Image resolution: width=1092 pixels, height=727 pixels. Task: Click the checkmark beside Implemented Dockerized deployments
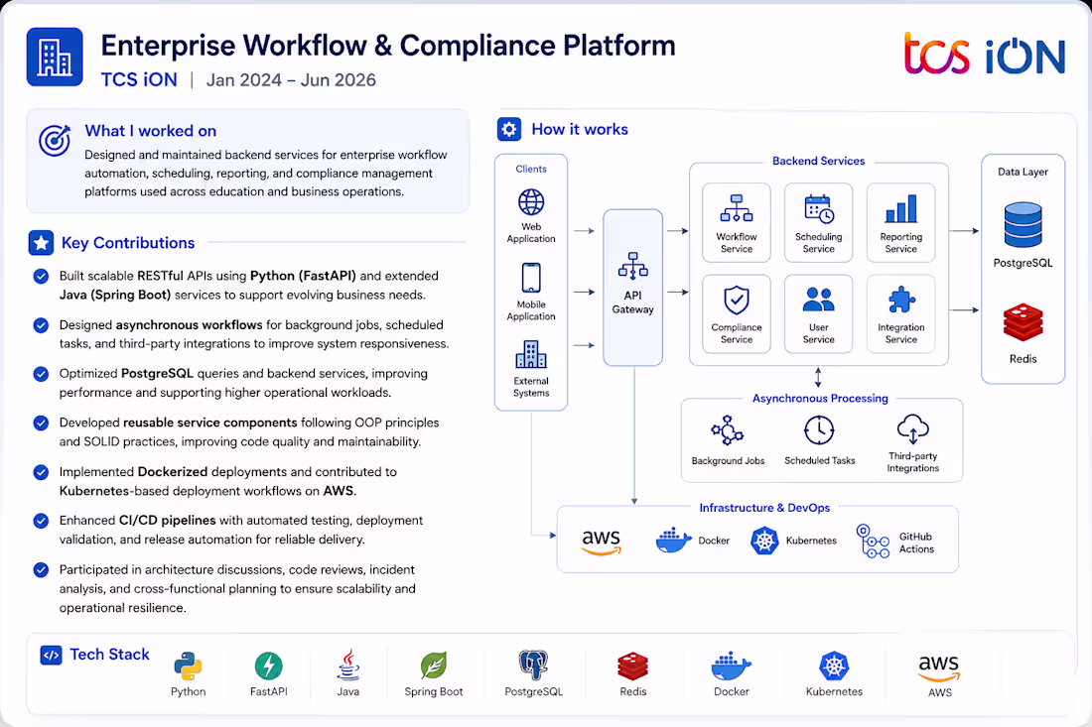(x=41, y=472)
